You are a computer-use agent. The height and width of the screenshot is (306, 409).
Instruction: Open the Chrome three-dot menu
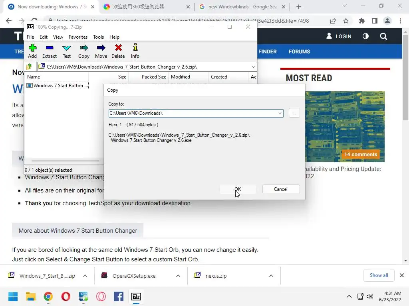[x=400, y=21]
